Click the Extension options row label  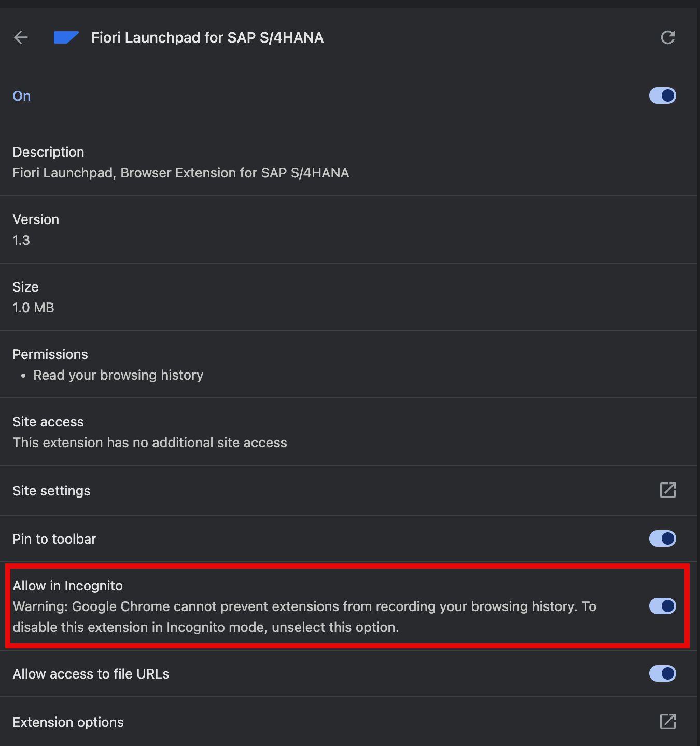68,722
